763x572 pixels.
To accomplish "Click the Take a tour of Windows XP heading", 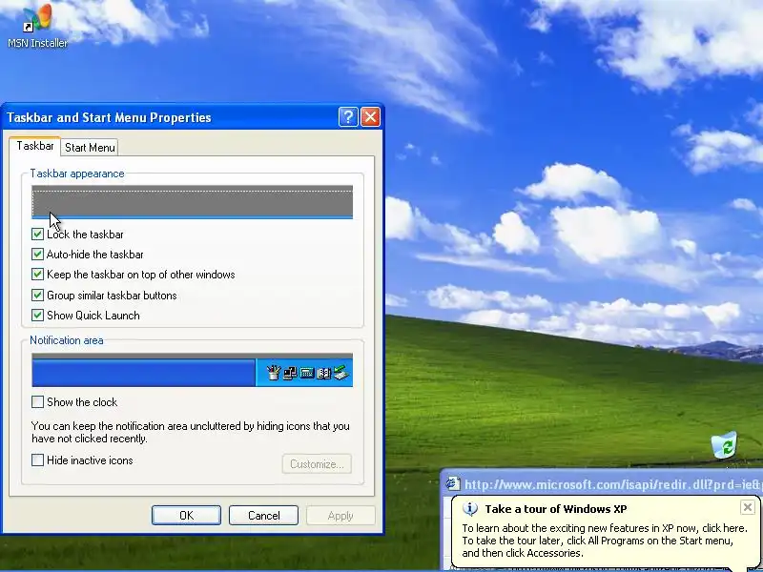I will (x=556, y=509).
